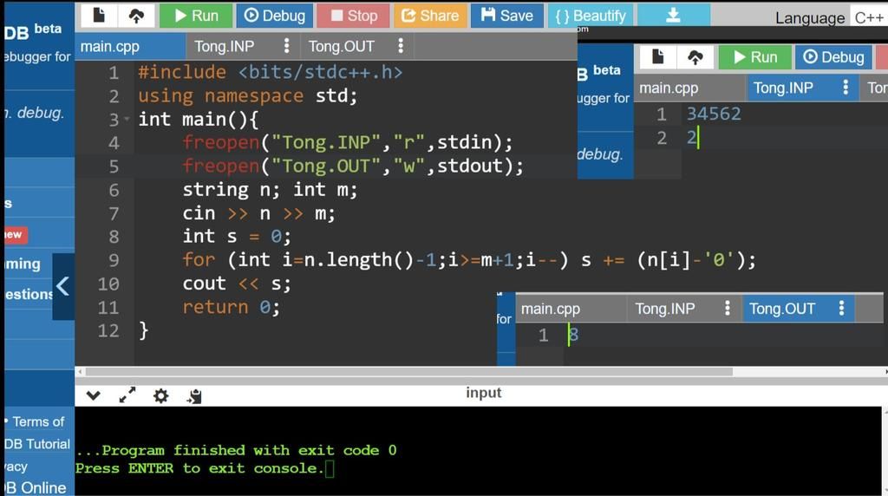Collapse the left sidebar with arrow
This screenshot has height=496, width=888.
pos(62,286)
